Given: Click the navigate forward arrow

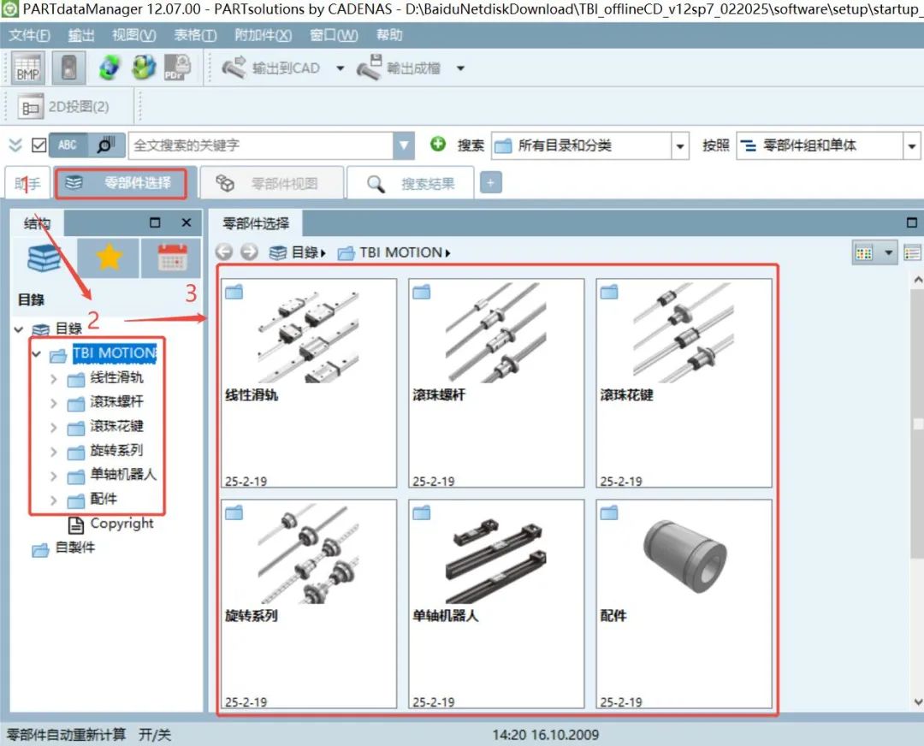Looking at the screenshot, I should 249,252.
